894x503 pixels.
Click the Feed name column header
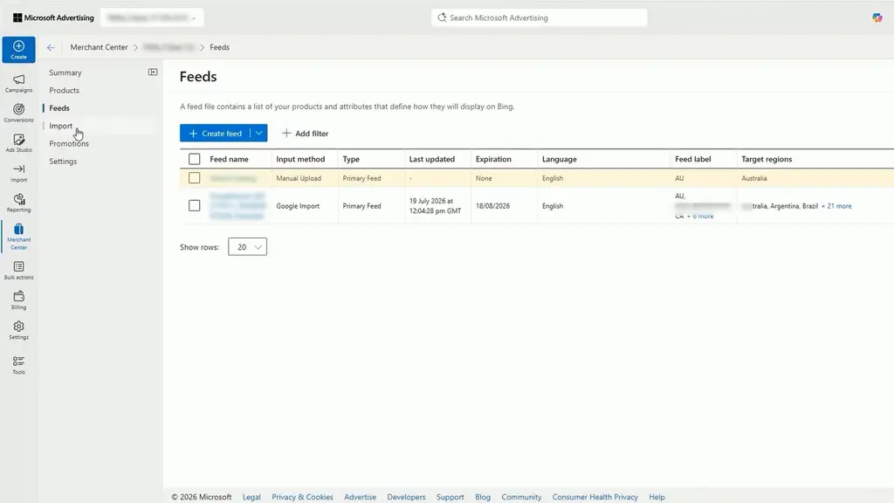[229, 159]
